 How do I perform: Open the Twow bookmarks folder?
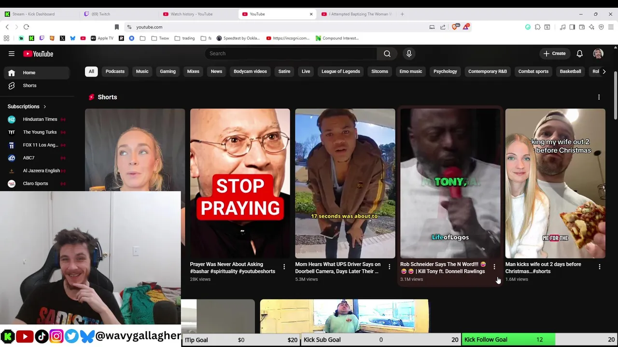[x=160, y=38]
